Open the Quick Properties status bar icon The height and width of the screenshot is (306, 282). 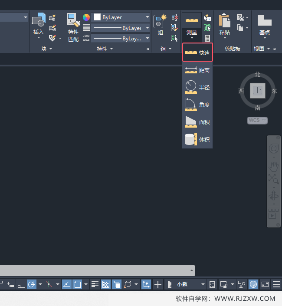coord(212,284)
